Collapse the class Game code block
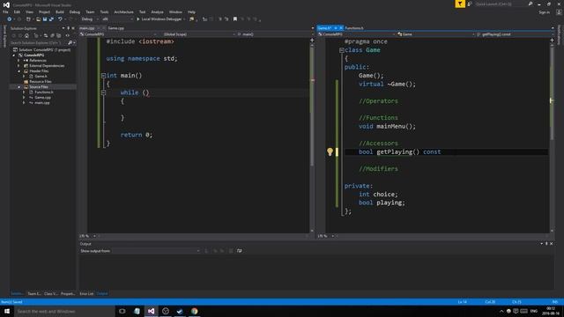Viewport: 564px width, 317px height. click(x=342, y=50)
